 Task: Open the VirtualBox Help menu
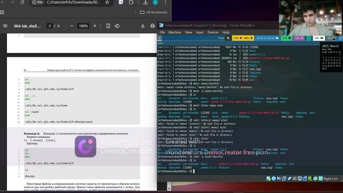click(x=226, y=32)
